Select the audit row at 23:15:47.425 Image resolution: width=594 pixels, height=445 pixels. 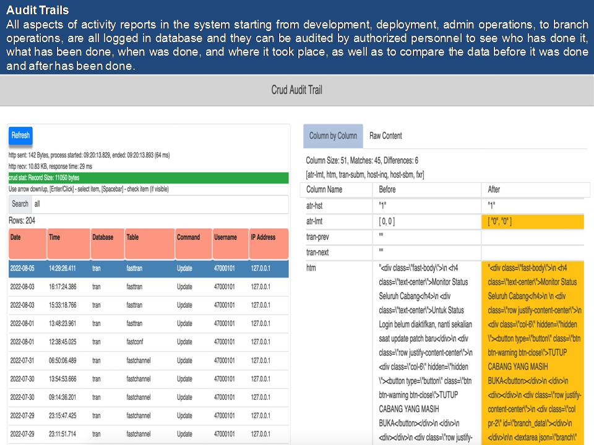[148, 415]
